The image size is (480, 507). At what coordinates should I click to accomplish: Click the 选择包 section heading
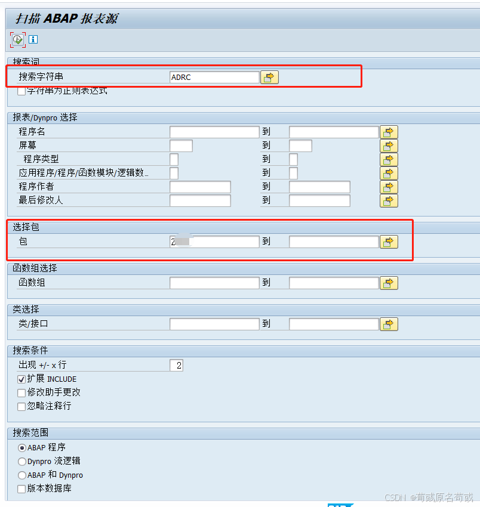(26, 227)
